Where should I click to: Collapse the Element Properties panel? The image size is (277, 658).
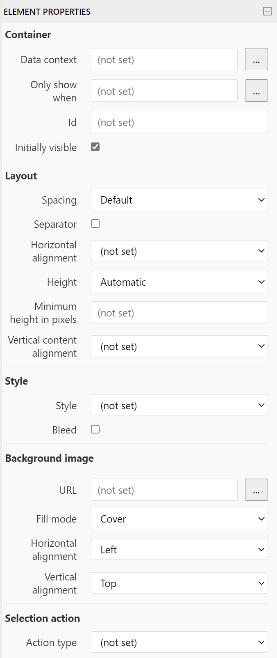point(267,11)
